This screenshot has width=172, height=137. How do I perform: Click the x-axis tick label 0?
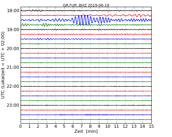pos(21,126)
